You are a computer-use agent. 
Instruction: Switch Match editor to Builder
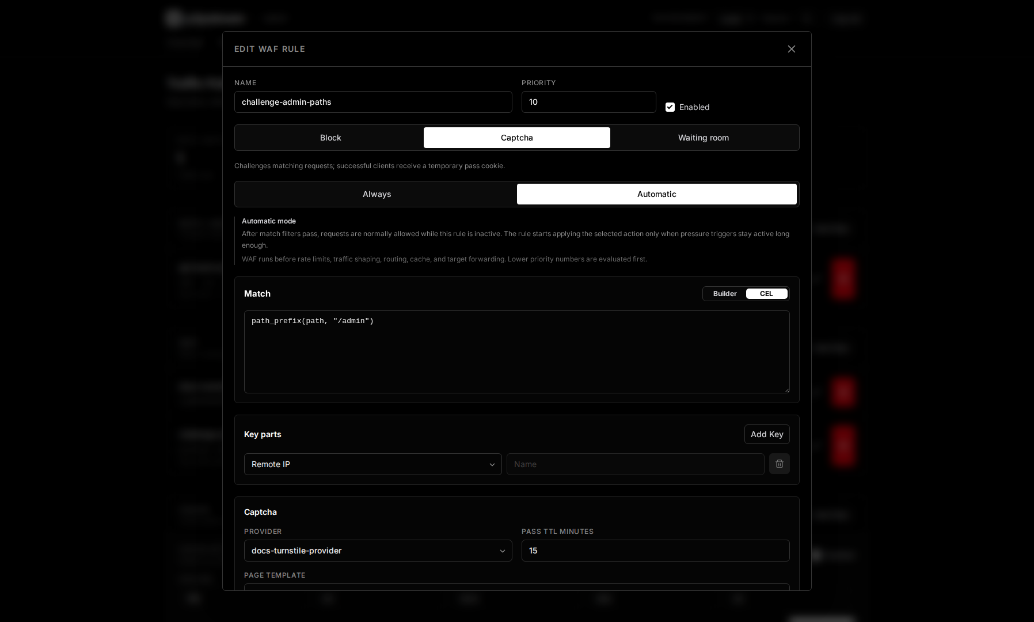point(725,294)
